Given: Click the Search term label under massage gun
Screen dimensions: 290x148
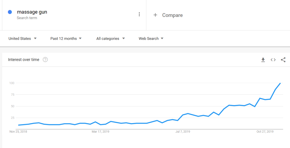Looking at the screenshot, I should coord(27,18).
